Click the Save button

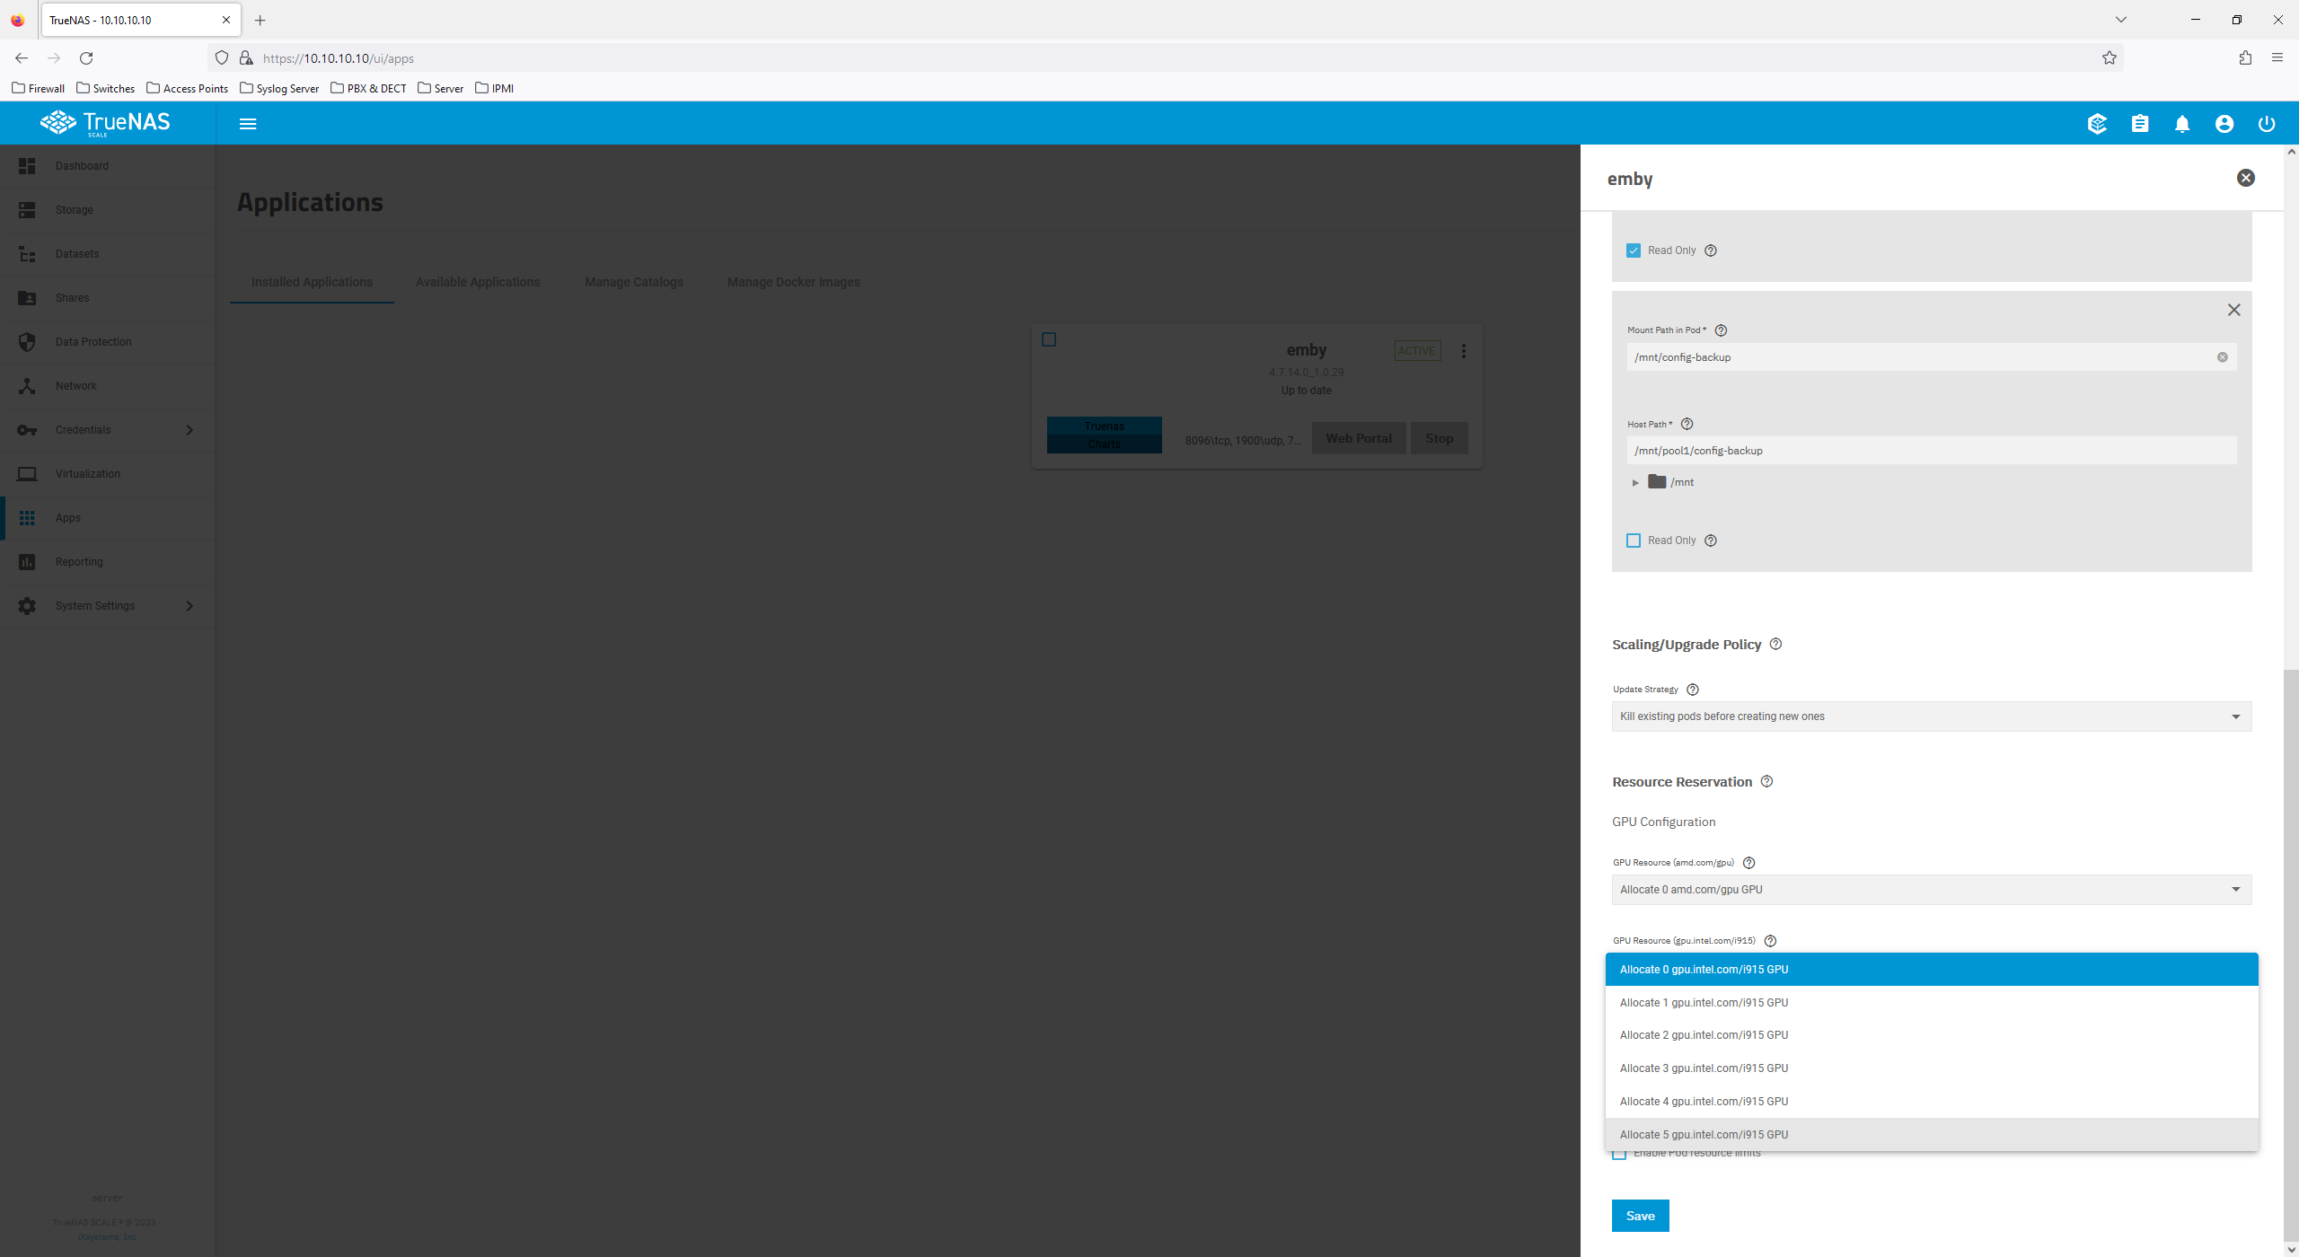(1640, 1215)
